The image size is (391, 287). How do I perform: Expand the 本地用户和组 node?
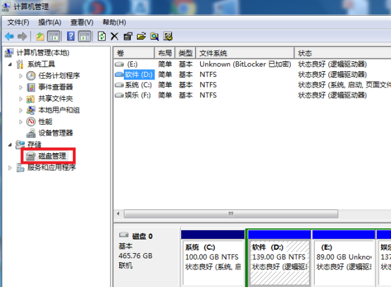point(21,110)
